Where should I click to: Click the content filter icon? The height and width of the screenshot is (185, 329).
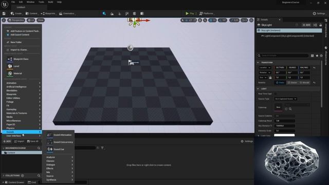tap(102, 148)
